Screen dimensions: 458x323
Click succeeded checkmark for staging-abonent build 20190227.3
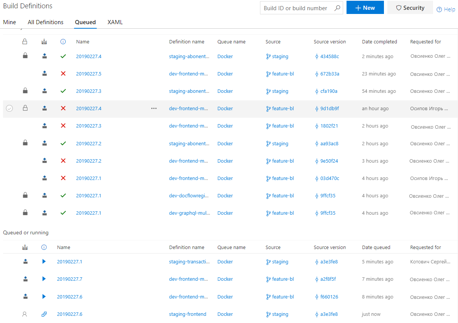63,91
